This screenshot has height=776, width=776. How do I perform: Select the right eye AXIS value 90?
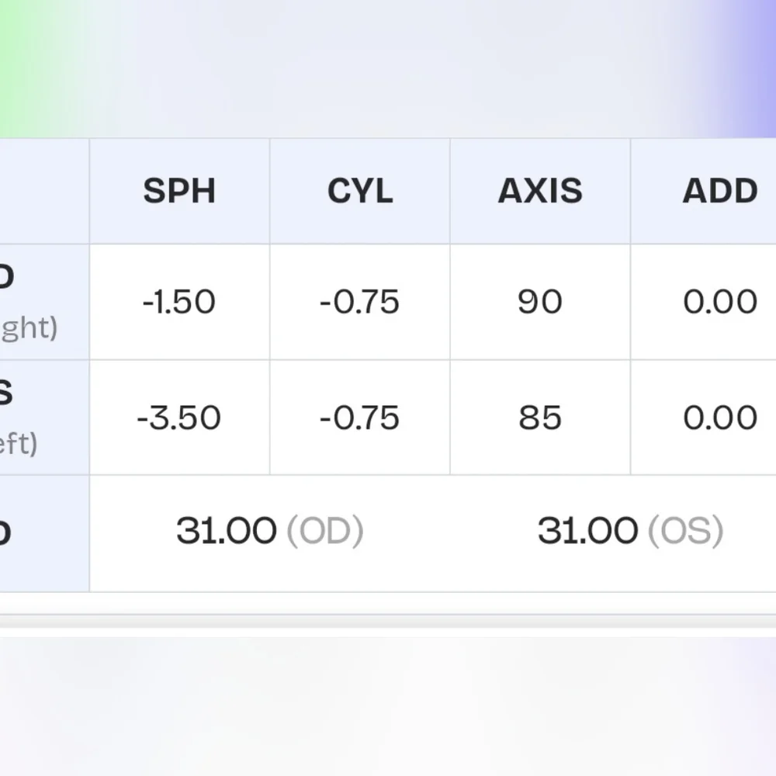(540, 302)
